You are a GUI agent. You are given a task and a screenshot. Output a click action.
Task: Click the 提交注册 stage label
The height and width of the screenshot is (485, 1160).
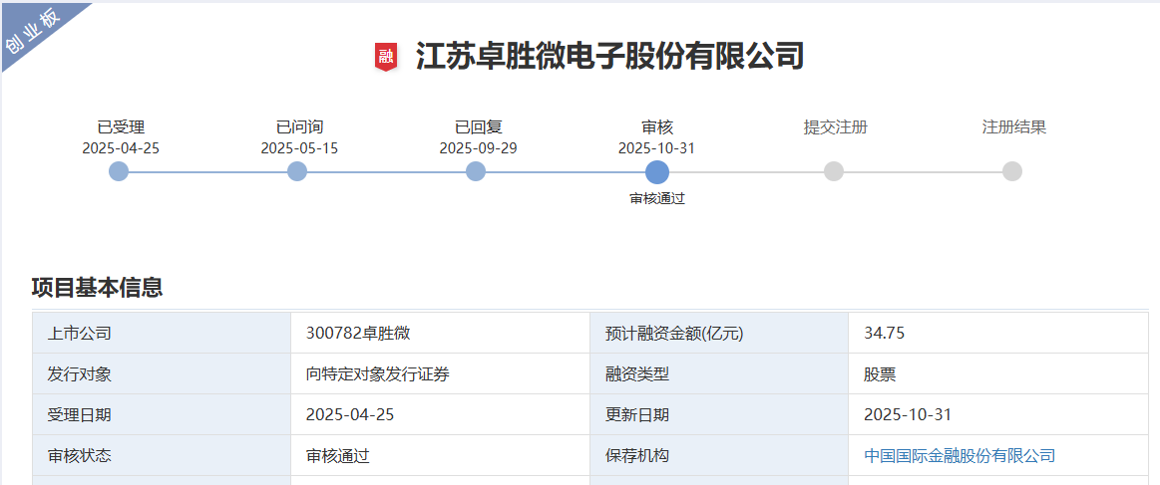click(x=835, y=127)
